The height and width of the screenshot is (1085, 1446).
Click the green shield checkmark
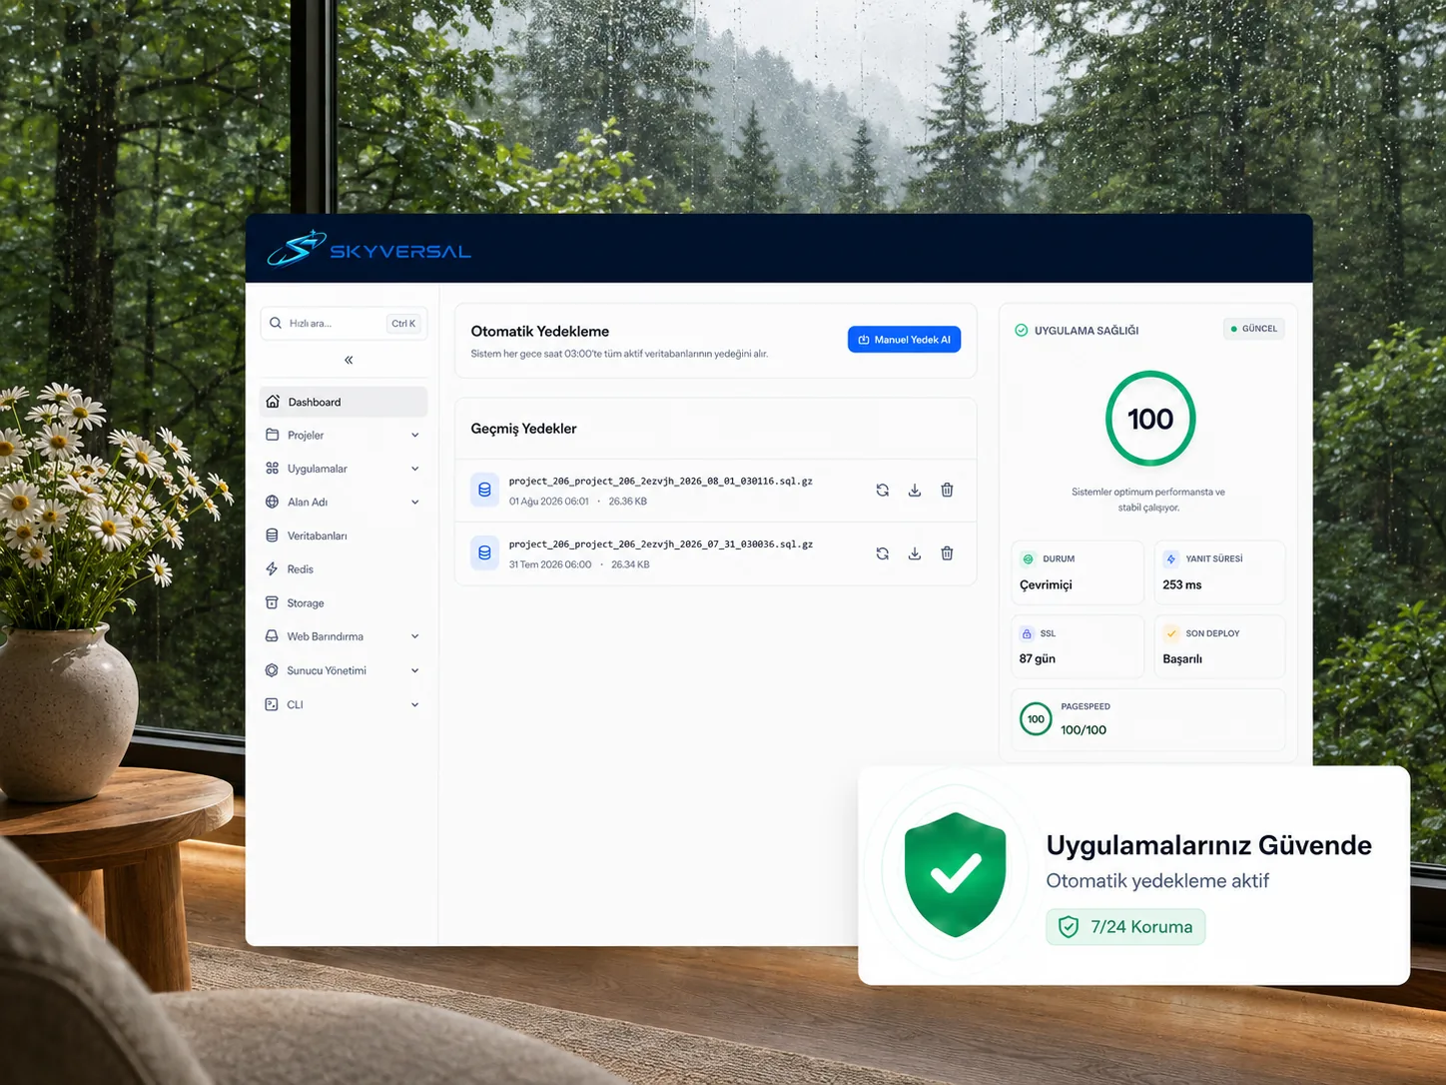(x=956, y=874)
